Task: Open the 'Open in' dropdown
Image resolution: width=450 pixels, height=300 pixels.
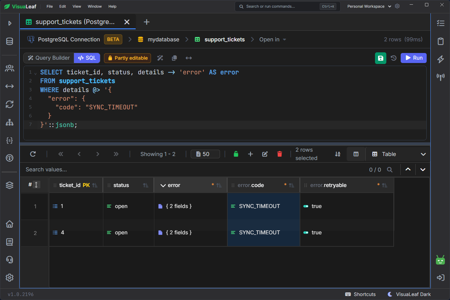Action: point(273,39)
